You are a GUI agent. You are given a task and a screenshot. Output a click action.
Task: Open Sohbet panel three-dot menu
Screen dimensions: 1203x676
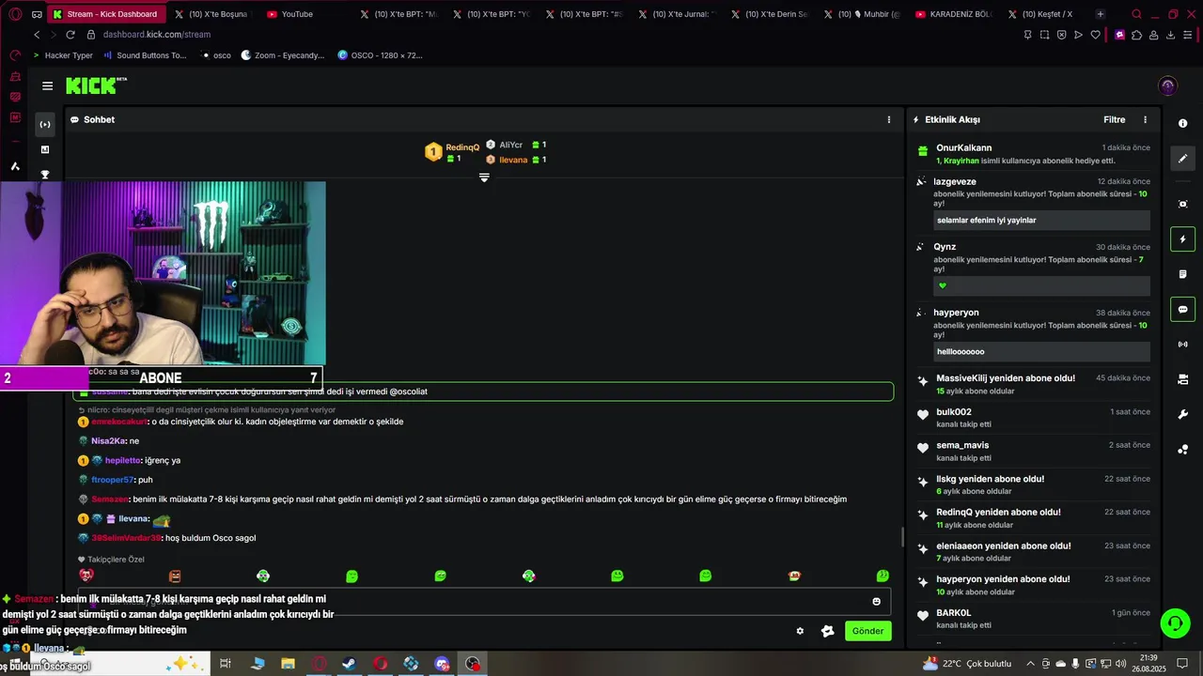pyautogui.click(x=889, y=119)
